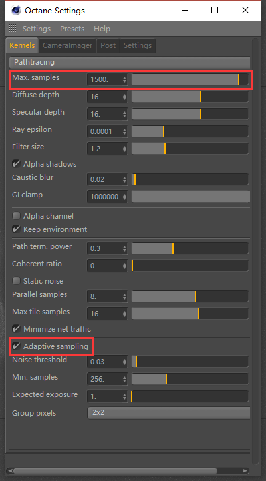The width and height of the screenshot is (266, 481).
Task: Click the Max. samples stepper arrows
Action: pos(124,79)
